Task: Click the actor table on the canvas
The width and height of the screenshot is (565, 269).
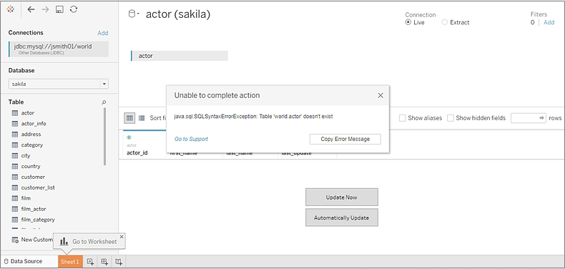Action: (179, 56)
